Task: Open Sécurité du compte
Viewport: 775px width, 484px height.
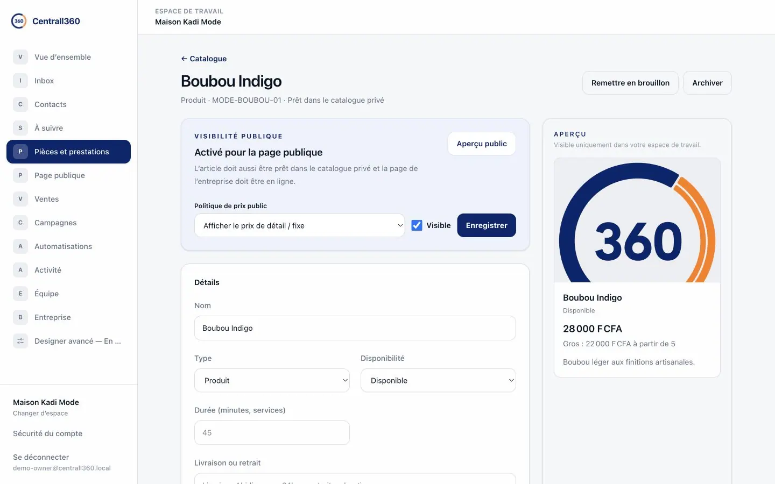Action: click(x=48, y=433)
